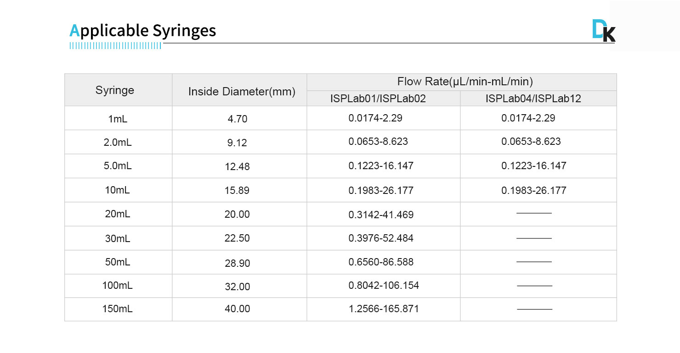The height and width of the screenshot is (353, 680).
Task: Click the 40.00 diameter cell
Action: click(237, 309)
